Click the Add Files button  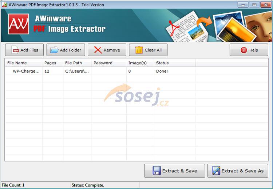click(x=24, y=50)
